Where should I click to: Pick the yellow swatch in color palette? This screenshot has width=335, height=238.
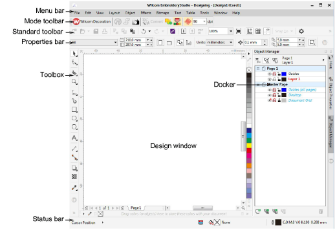[249, 146]
